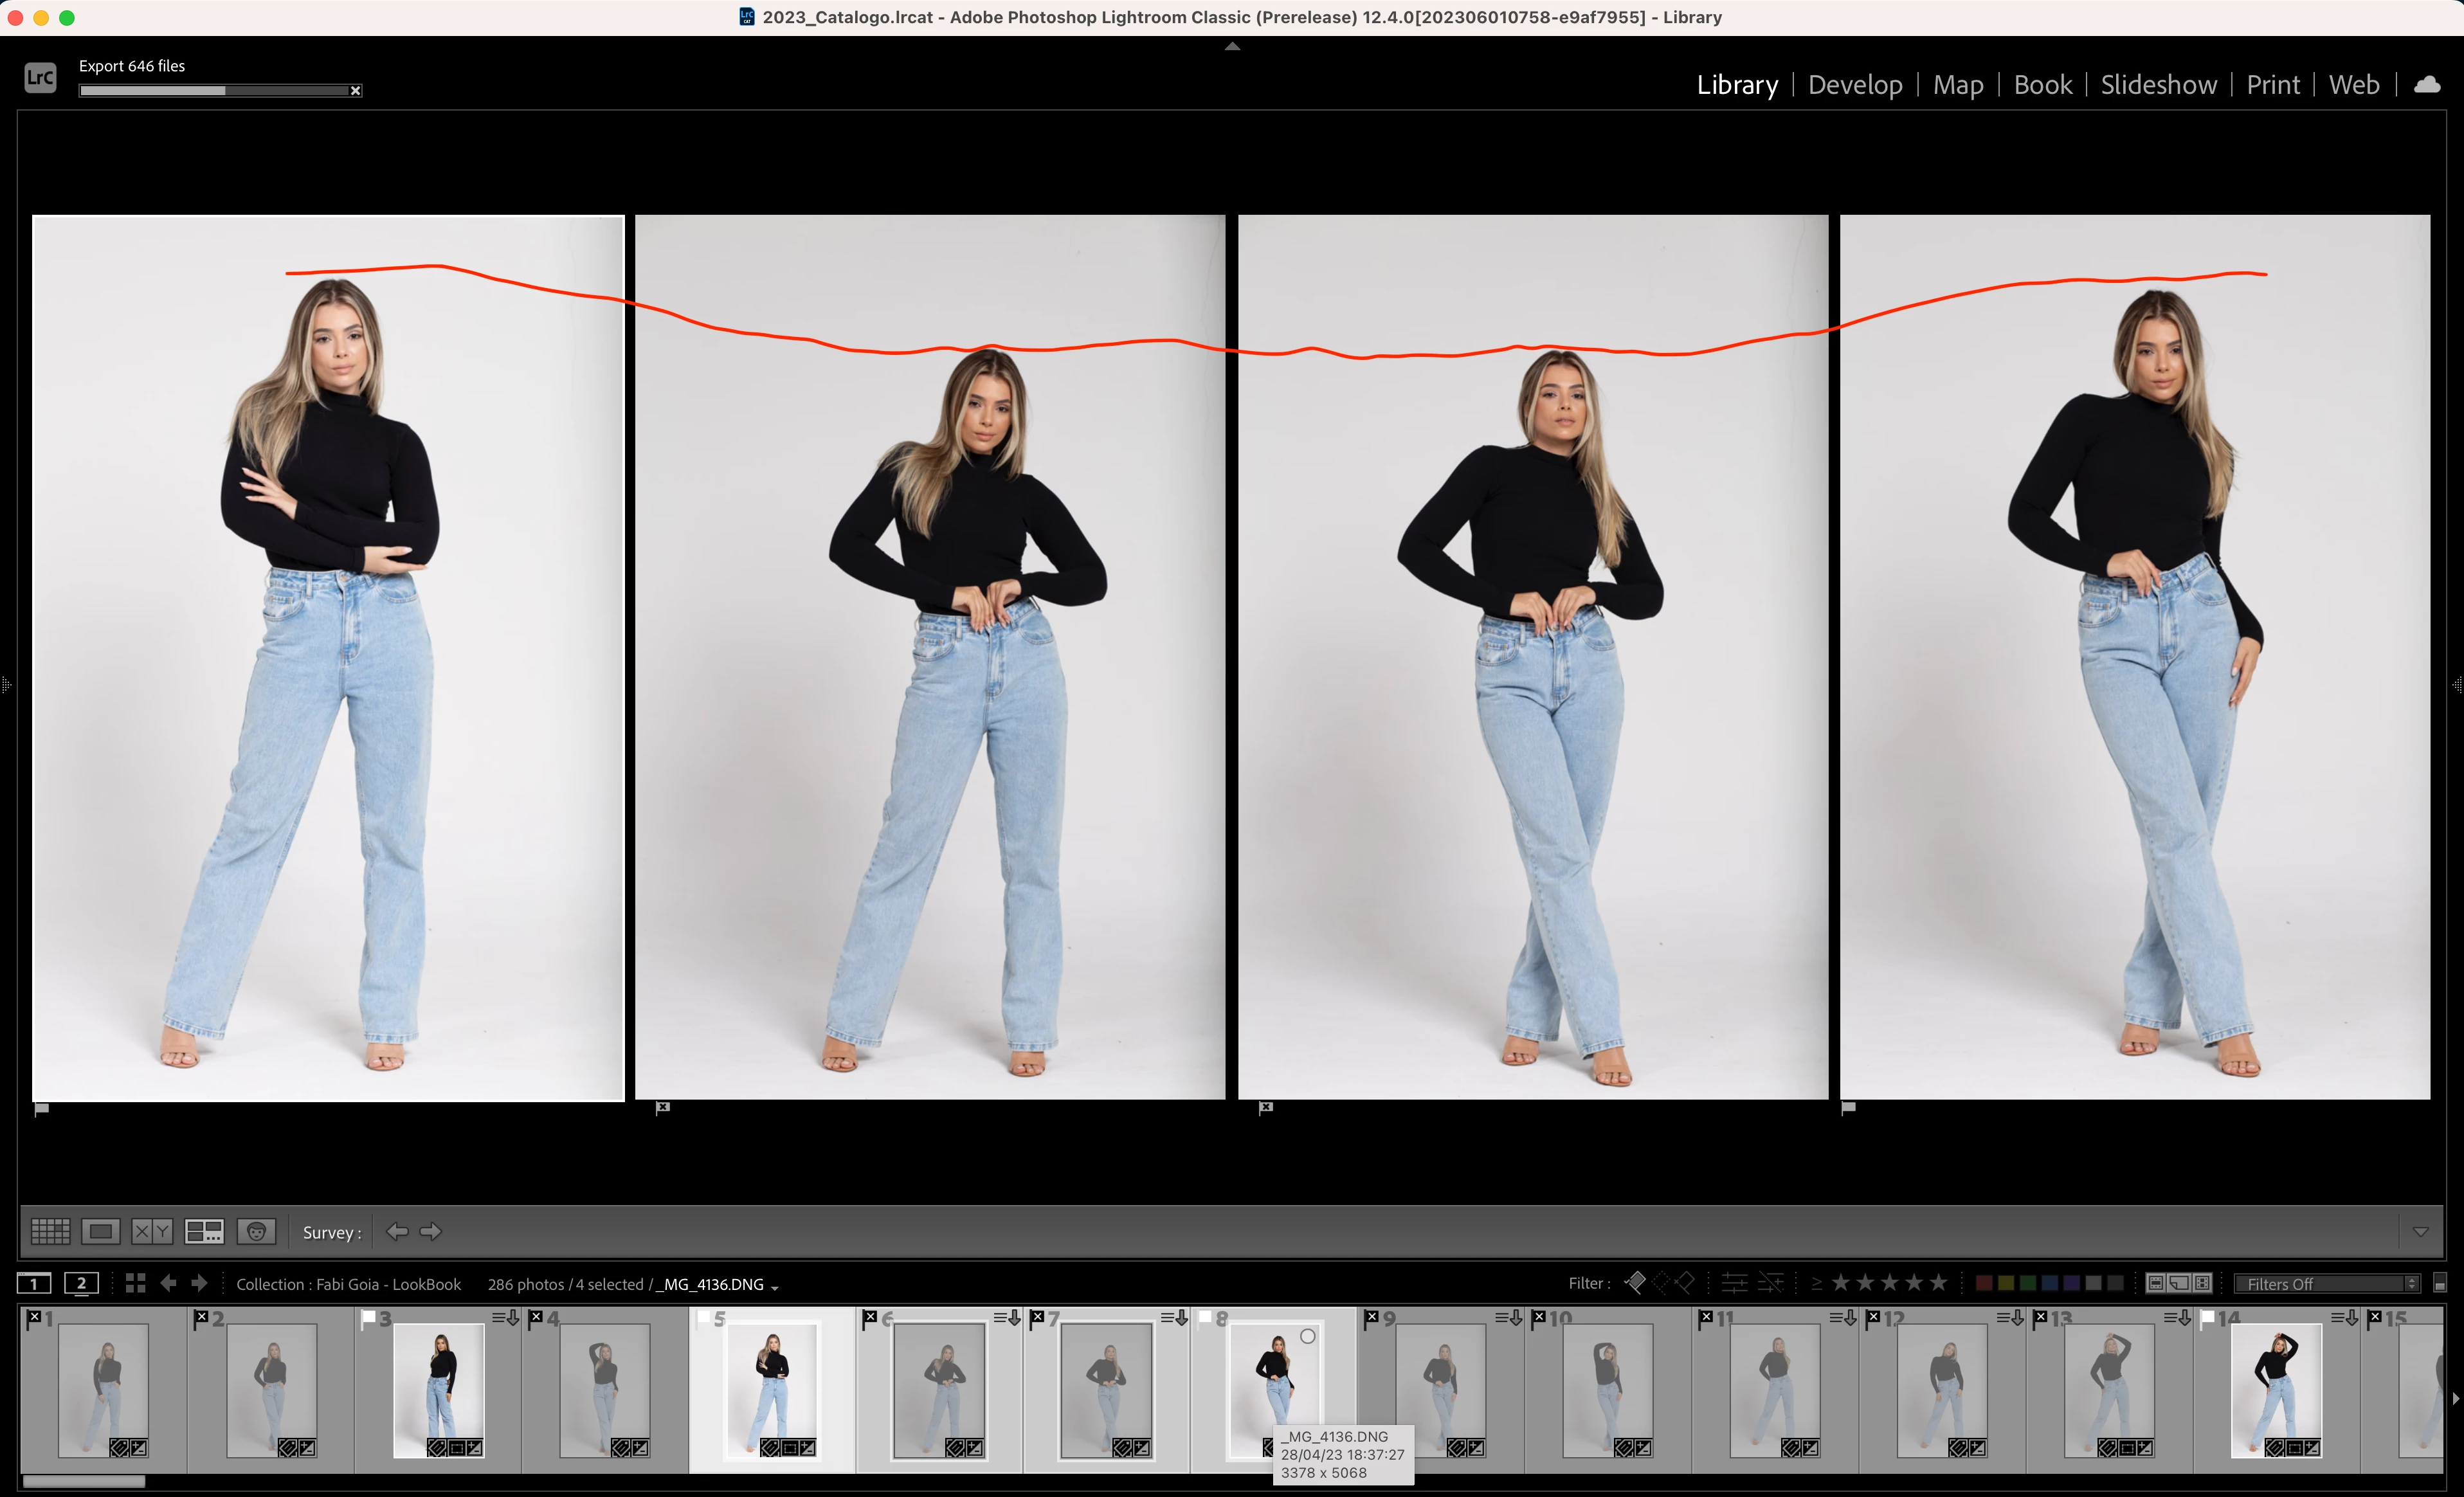
Task: Cancel the Export 646 files task
Action: tap(355, 90)
